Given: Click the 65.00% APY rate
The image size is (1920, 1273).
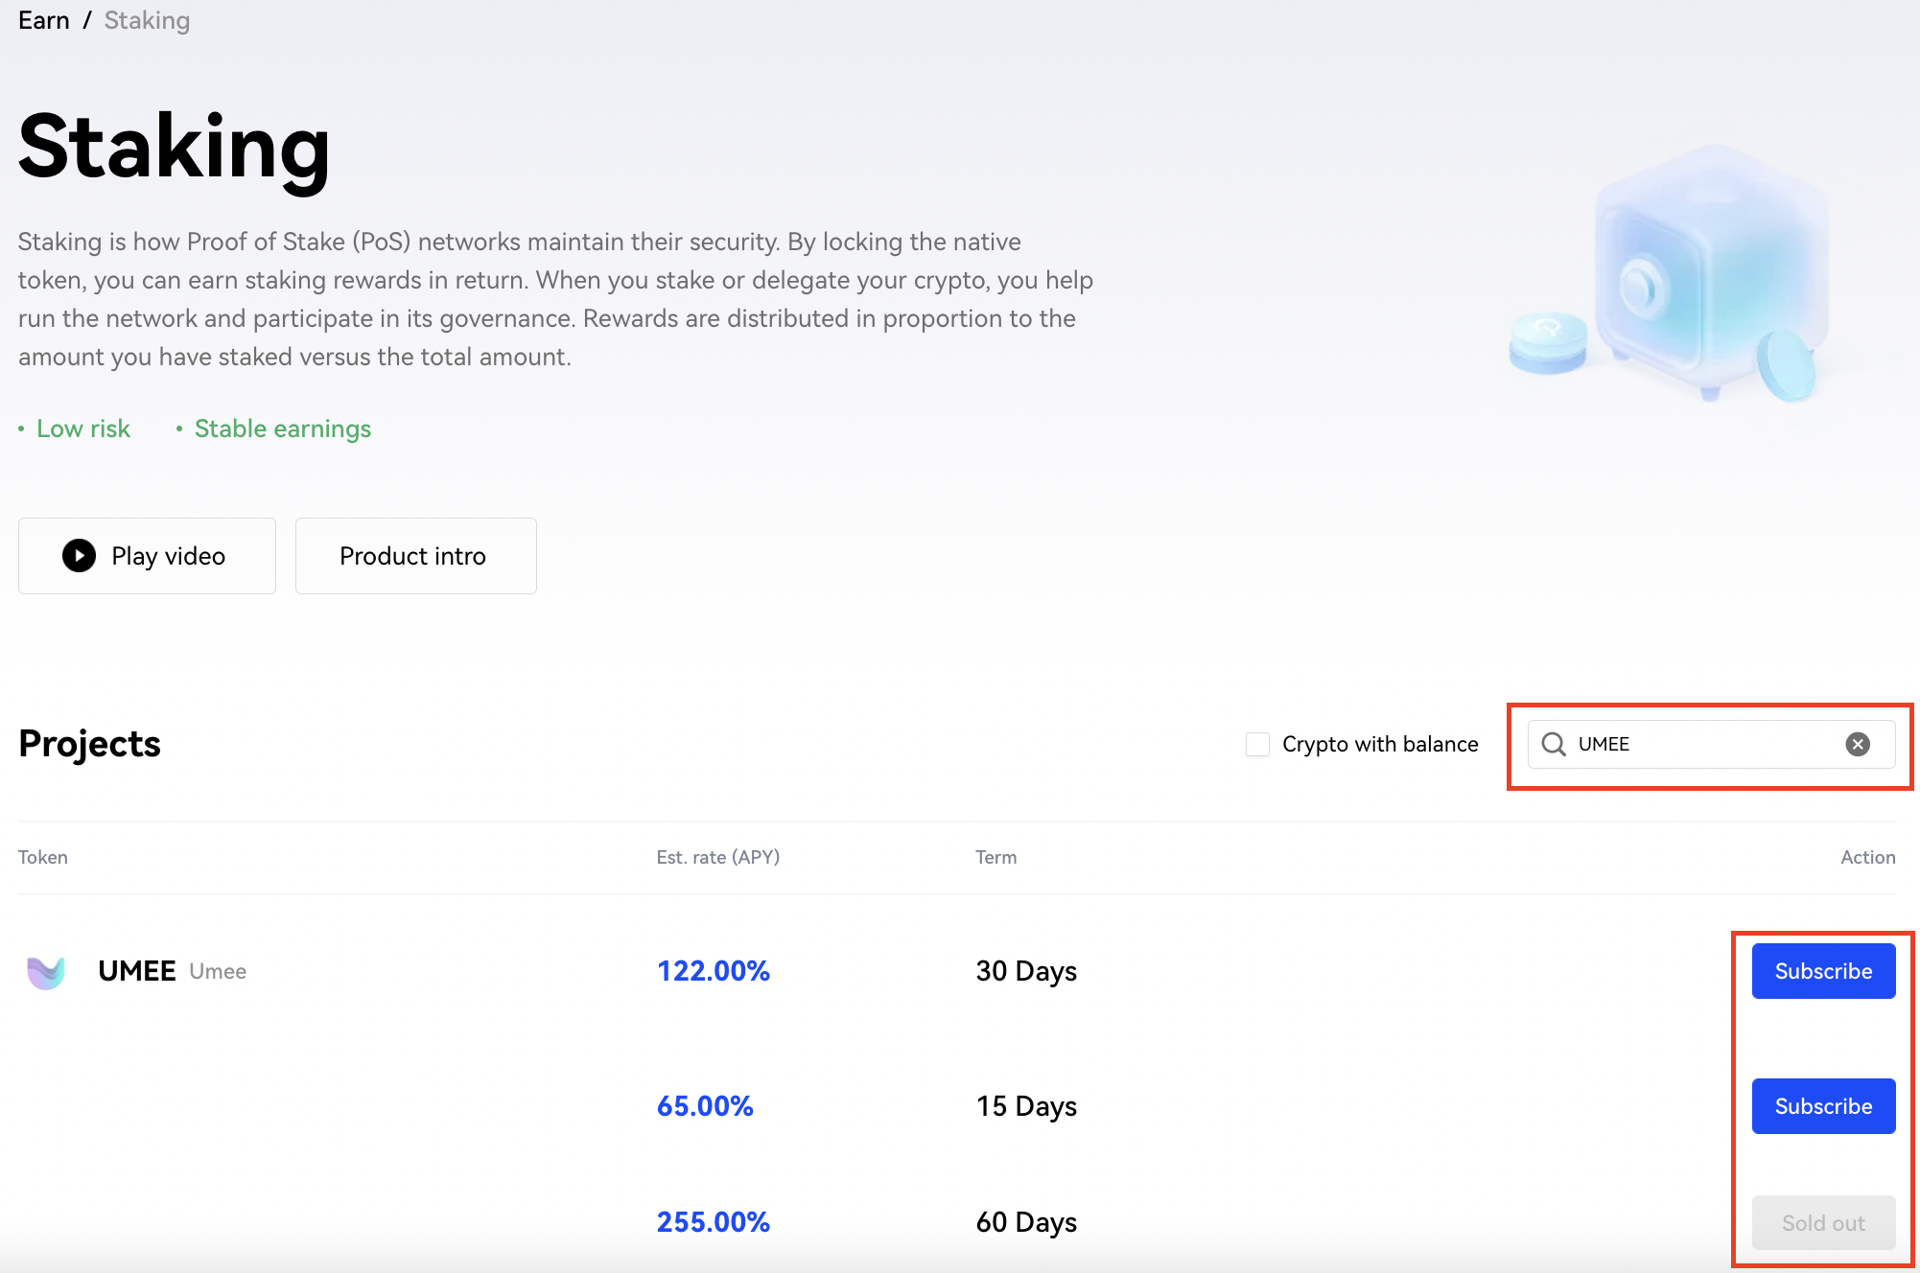Looking at the screenshot, I should [705, 1106].
